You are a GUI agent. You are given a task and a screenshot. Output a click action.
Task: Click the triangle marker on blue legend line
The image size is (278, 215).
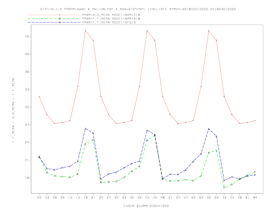(60, 22)
